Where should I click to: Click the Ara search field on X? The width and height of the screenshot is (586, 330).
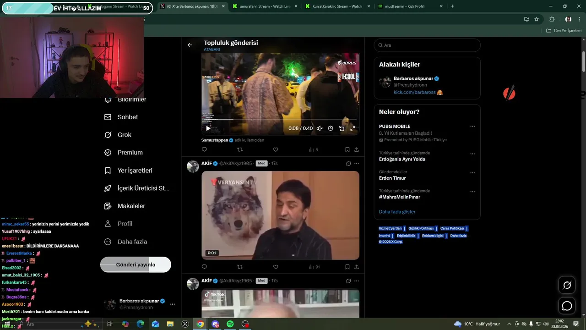[x=427, y=45]
